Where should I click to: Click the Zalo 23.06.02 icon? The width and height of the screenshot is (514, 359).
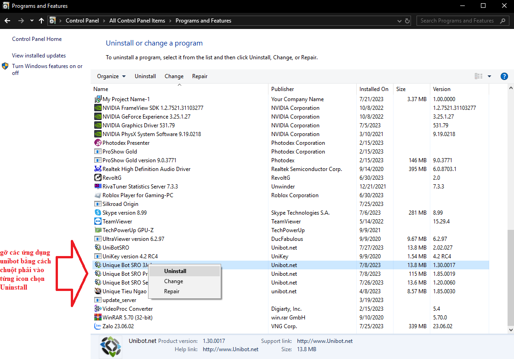(97, 326)
